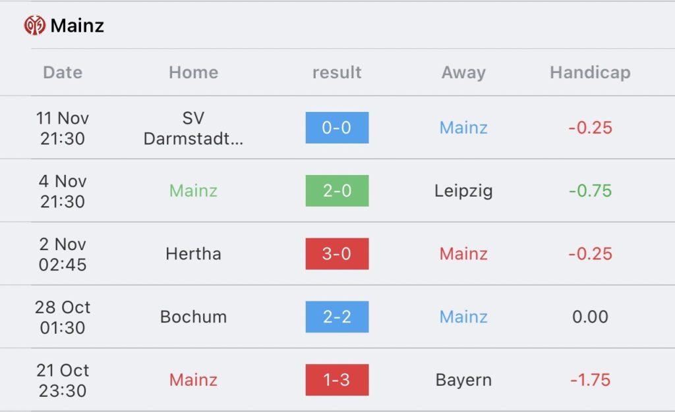The width and height of the screenshot is (675, 412).
Task: Open Hertha team link
Action: tap(193, 253)
